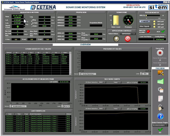The height and width of the screenshot is (136, 170).
Task: Click the UDP poll yellow indicator
Action: [154, 27]
